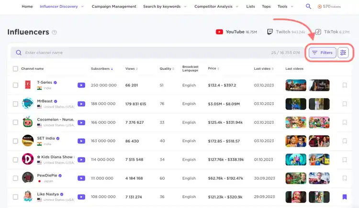Screen dimensions: 359x208
Task: Click the SET India YouTube play icon
Action: (x=81, y=141)
